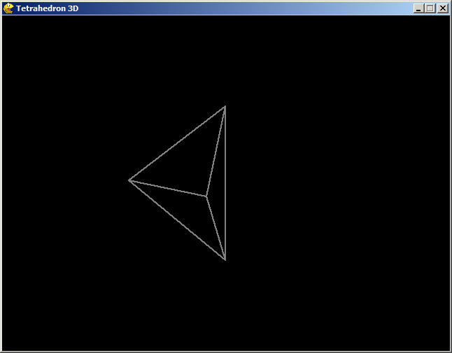The width and height of the screenshot is (452, 353).
Task: Click the wireframe tetrahedron's inner center vertex
Action: [x=206, y=196]
